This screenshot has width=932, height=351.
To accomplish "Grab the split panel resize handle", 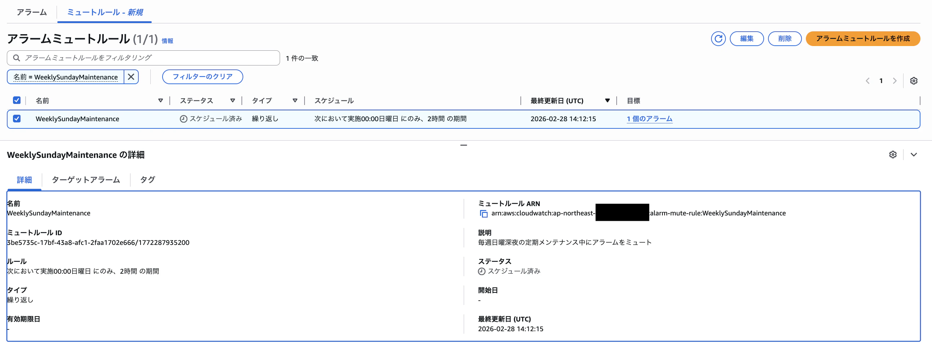I will click(463, 145).
